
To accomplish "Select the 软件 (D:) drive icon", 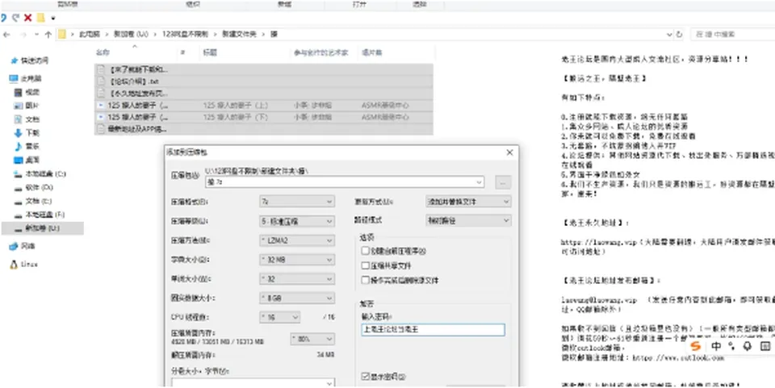I will click(18, 188).
